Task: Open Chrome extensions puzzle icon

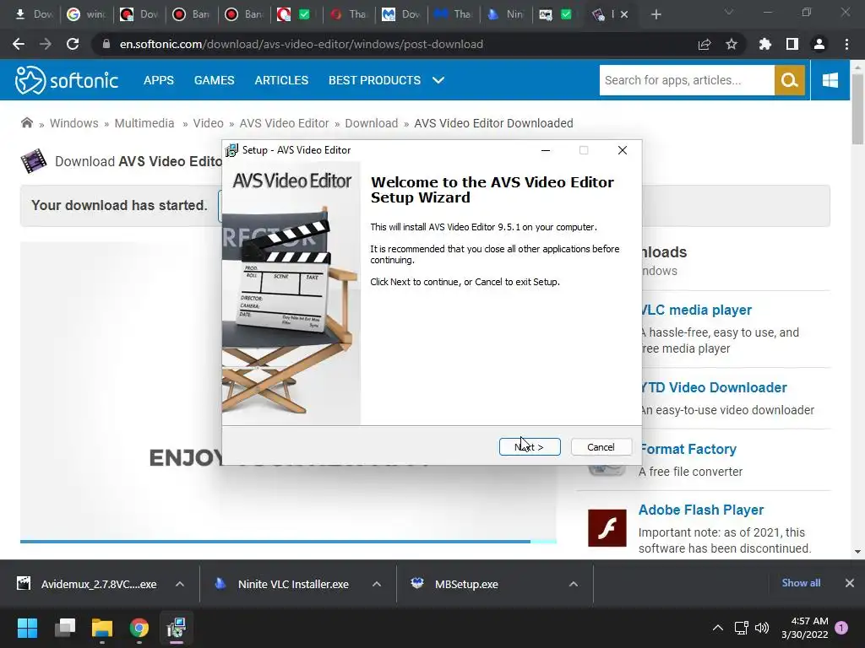Action: (764, 44)
